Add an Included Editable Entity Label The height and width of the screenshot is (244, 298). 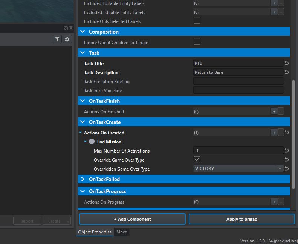click(274, 3)
